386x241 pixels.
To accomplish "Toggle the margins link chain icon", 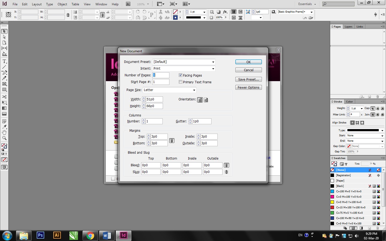I will 172,140.
